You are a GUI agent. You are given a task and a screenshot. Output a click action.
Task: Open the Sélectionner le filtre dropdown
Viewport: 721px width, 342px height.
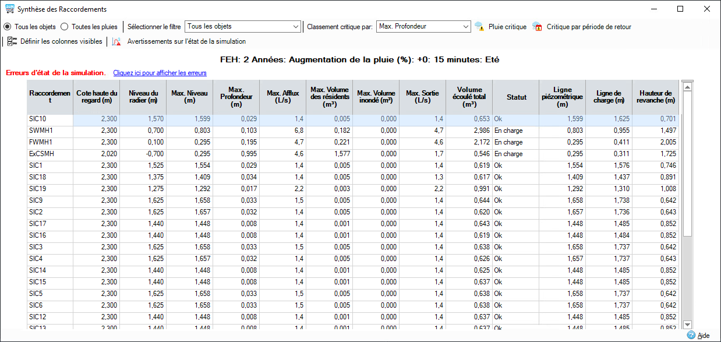pyautogui.click(x=242, y=26)
